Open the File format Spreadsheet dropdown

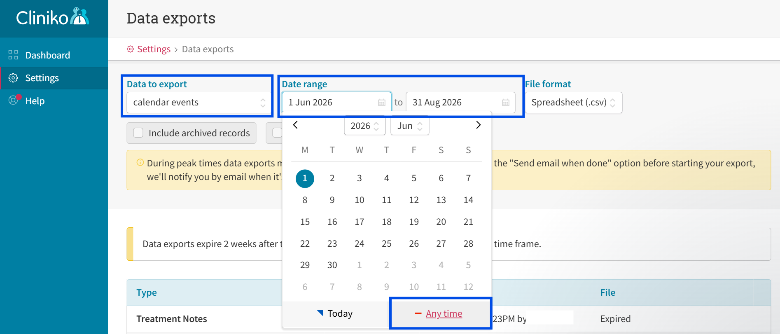click(573, 103)
